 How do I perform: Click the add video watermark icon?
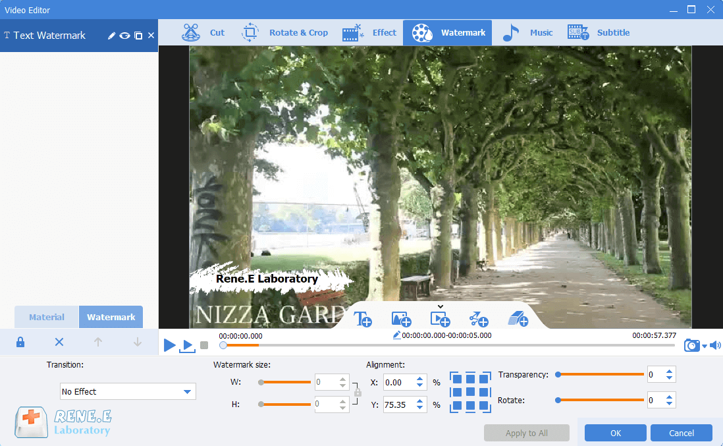[x=439, y=319]
